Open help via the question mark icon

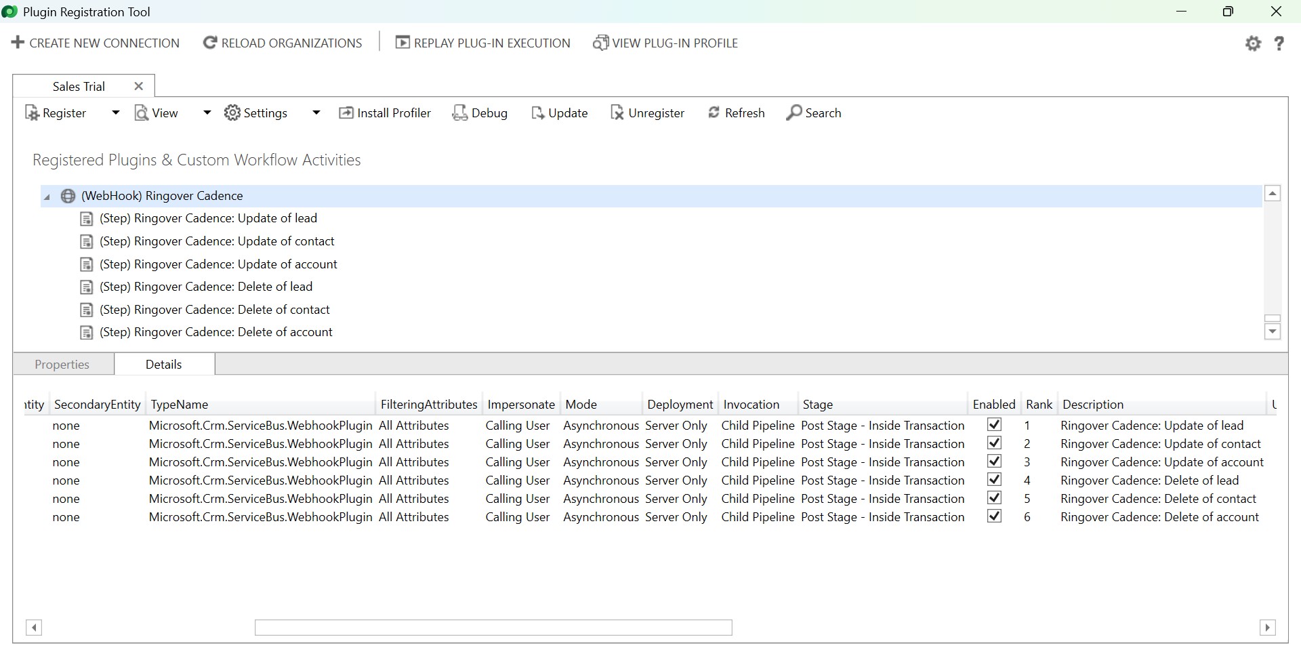point(1279,43)
